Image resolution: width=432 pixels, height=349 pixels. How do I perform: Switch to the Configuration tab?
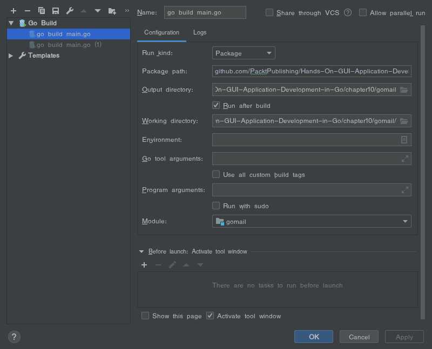(x=161, y=32)
